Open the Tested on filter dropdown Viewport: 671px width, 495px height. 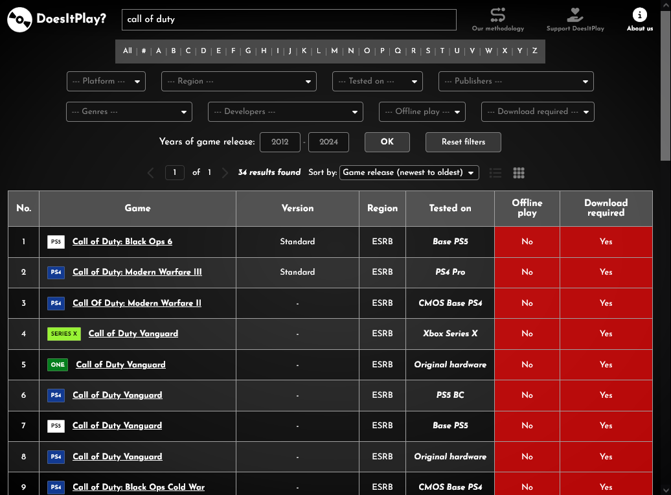pyautogui.click(x=378, y=82)
